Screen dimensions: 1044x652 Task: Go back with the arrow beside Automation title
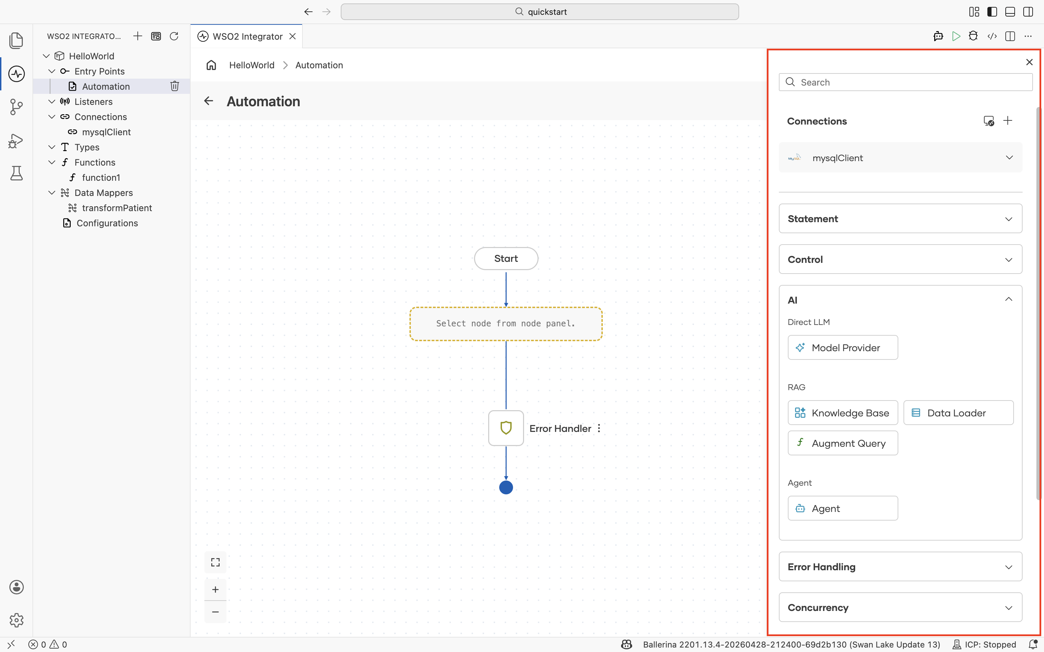click(209, 101)
